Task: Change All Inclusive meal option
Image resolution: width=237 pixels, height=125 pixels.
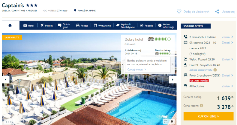Action: 227,86
